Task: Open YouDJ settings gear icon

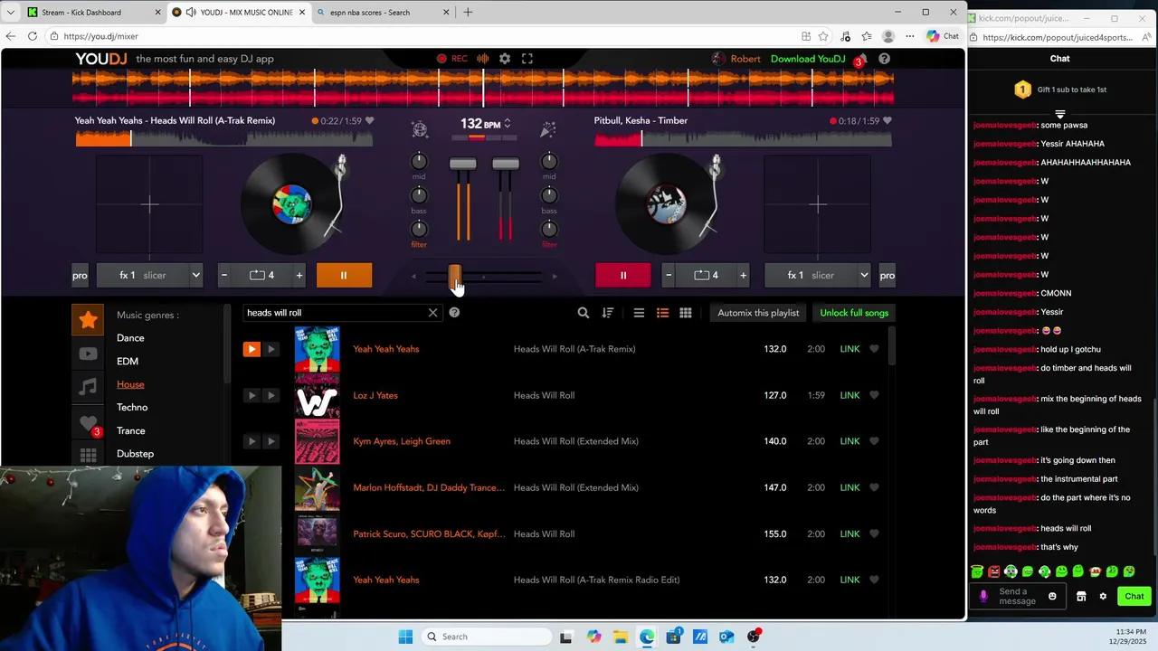Action: (x=505, y=59)
